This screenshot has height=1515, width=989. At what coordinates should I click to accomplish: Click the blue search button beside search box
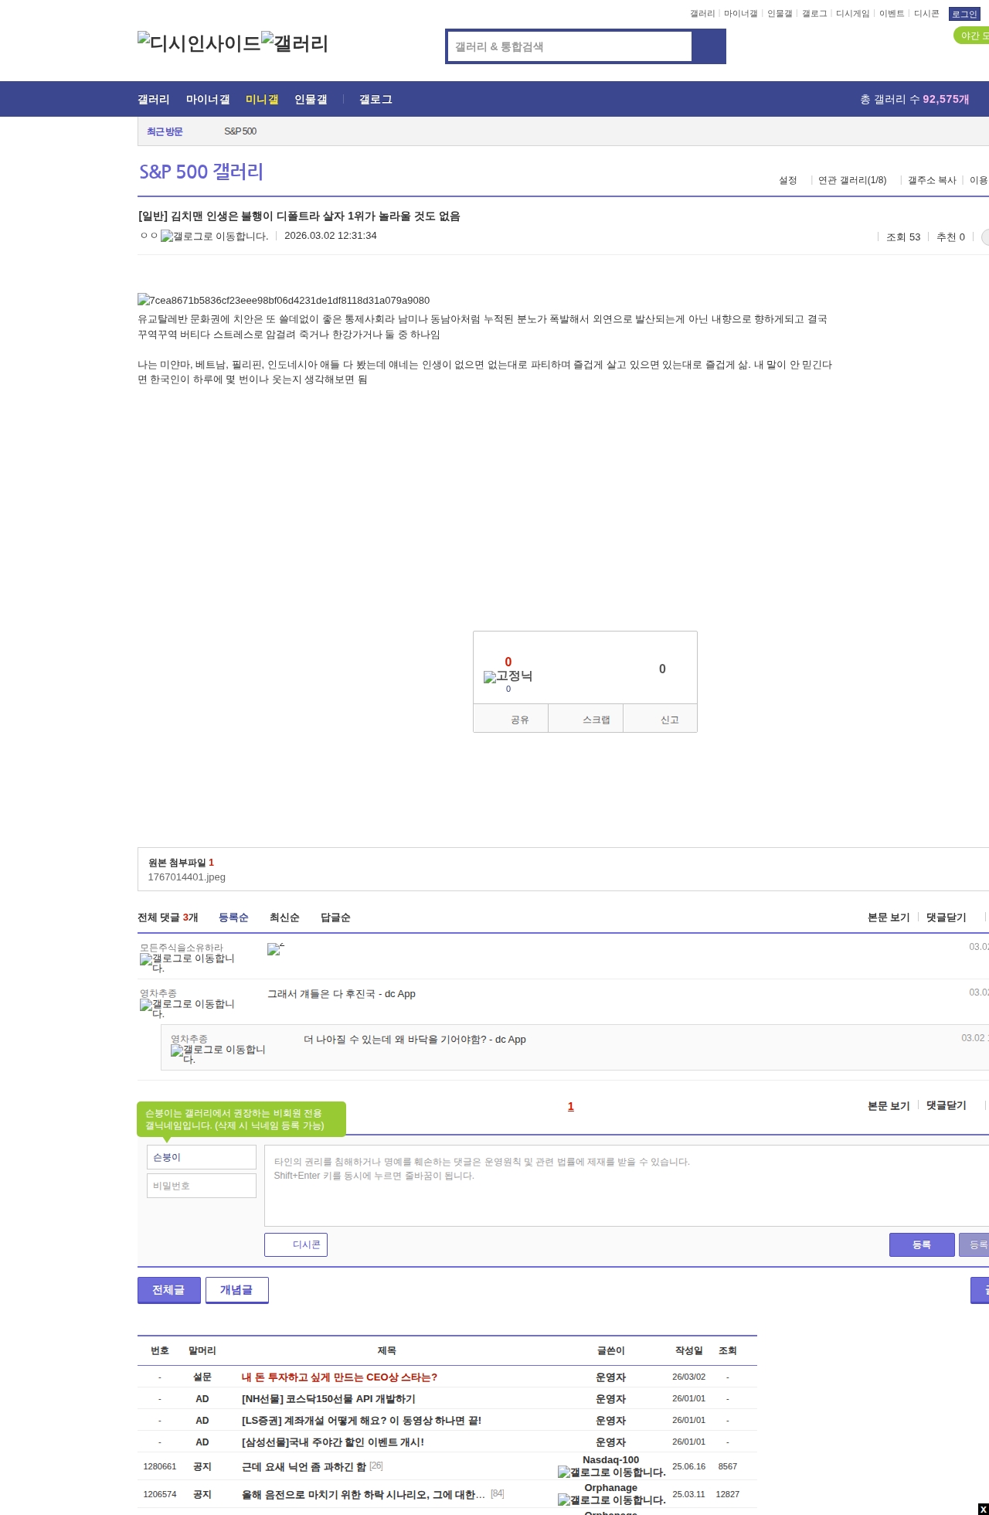click(709, 46)
